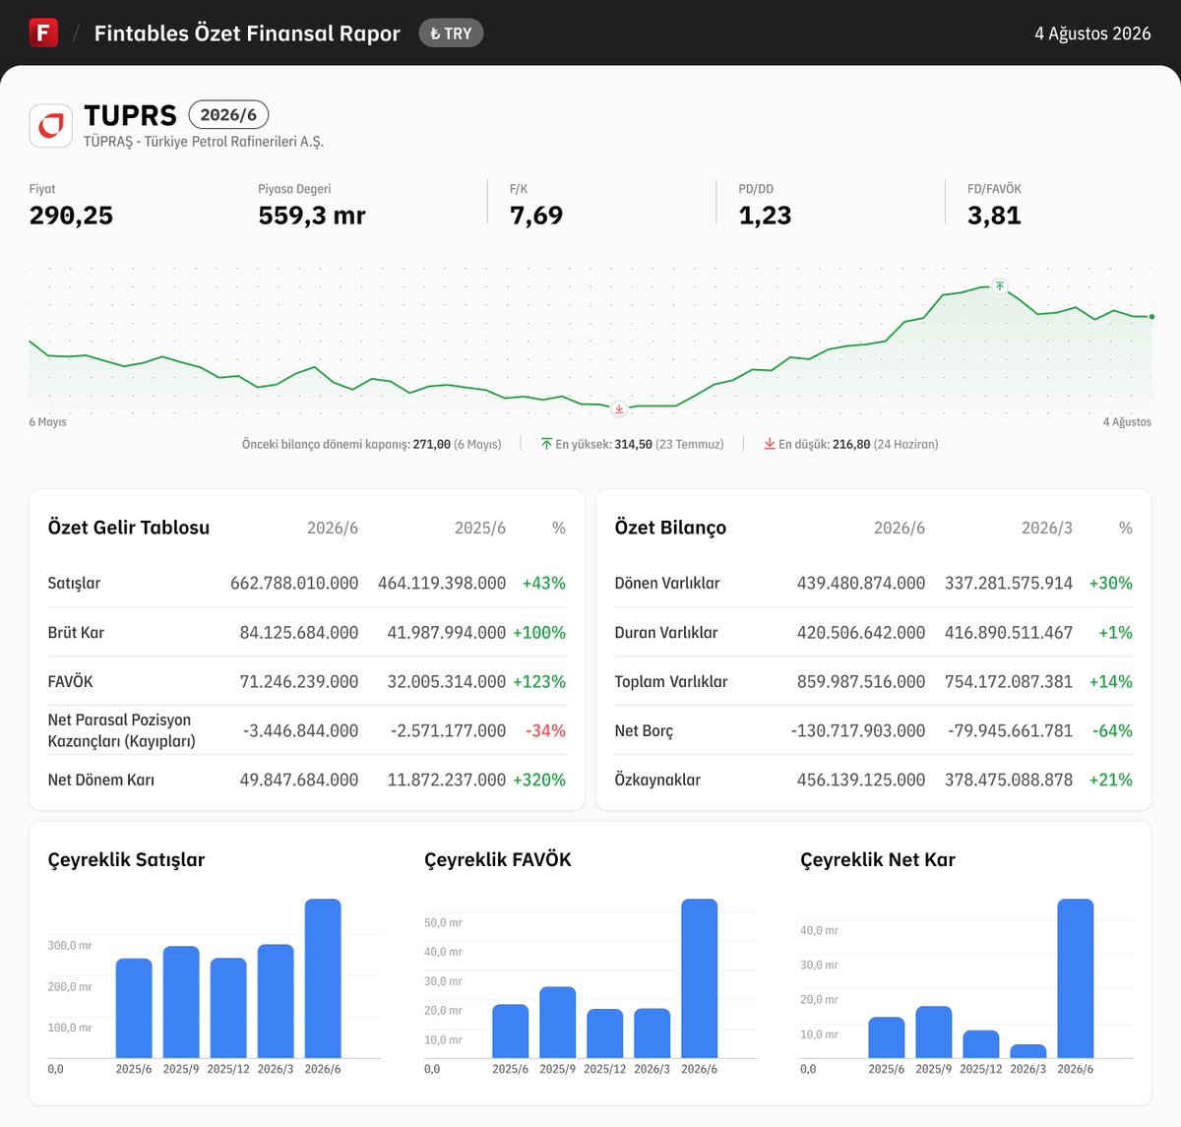1181x1127 pixels.
Task: Click the 4 Ağustos chart end label
Action: [1127, 422]
